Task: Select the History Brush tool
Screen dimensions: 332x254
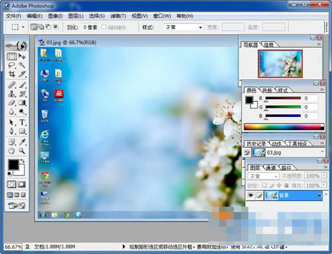Action: (x=22, y=94)
